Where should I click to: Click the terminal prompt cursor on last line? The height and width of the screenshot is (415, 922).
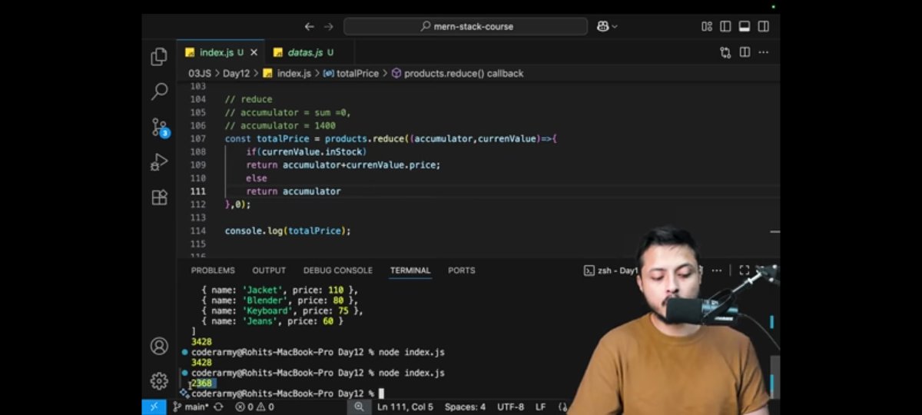coord(380,393)
